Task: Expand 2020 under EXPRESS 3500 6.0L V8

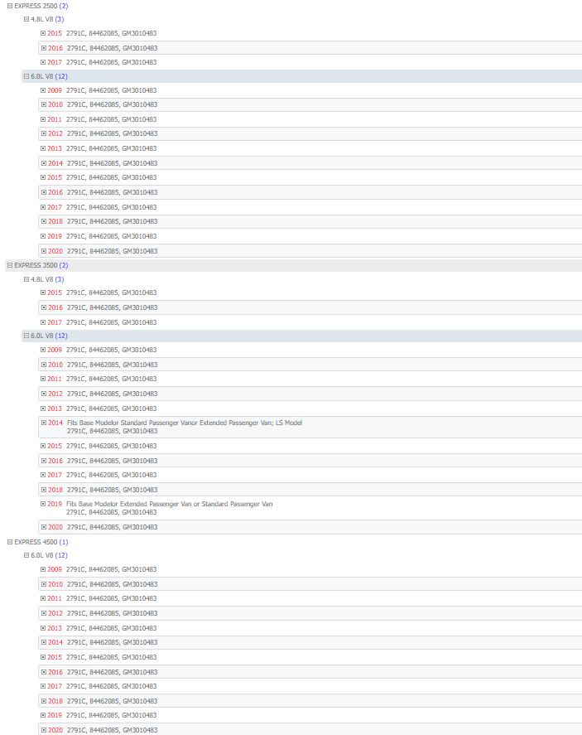Action: click(x=44, y=527)
